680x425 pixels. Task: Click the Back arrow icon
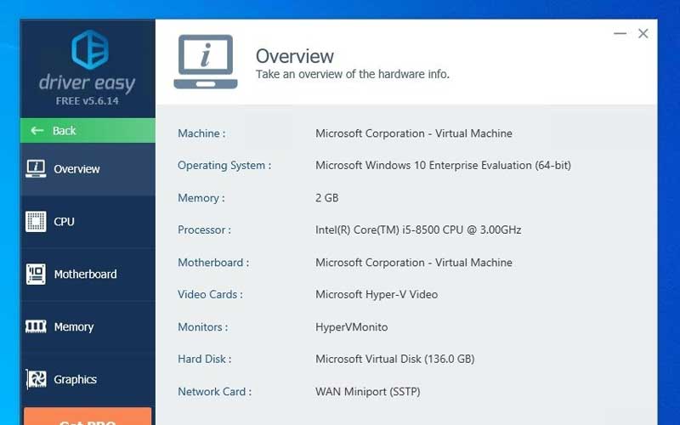pos(37,131)
